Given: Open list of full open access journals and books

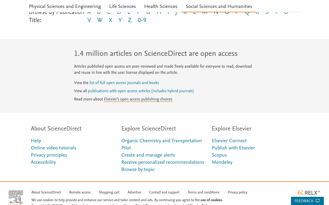Looking at the screenshot, I should click(124, 83).
